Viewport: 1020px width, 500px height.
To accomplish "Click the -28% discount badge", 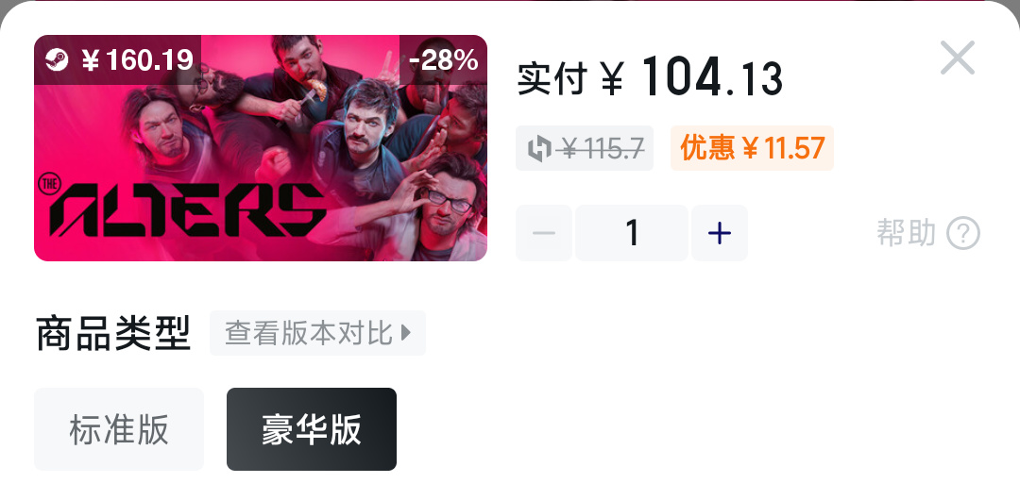I will pyautogui.click(x=444, y=59).
